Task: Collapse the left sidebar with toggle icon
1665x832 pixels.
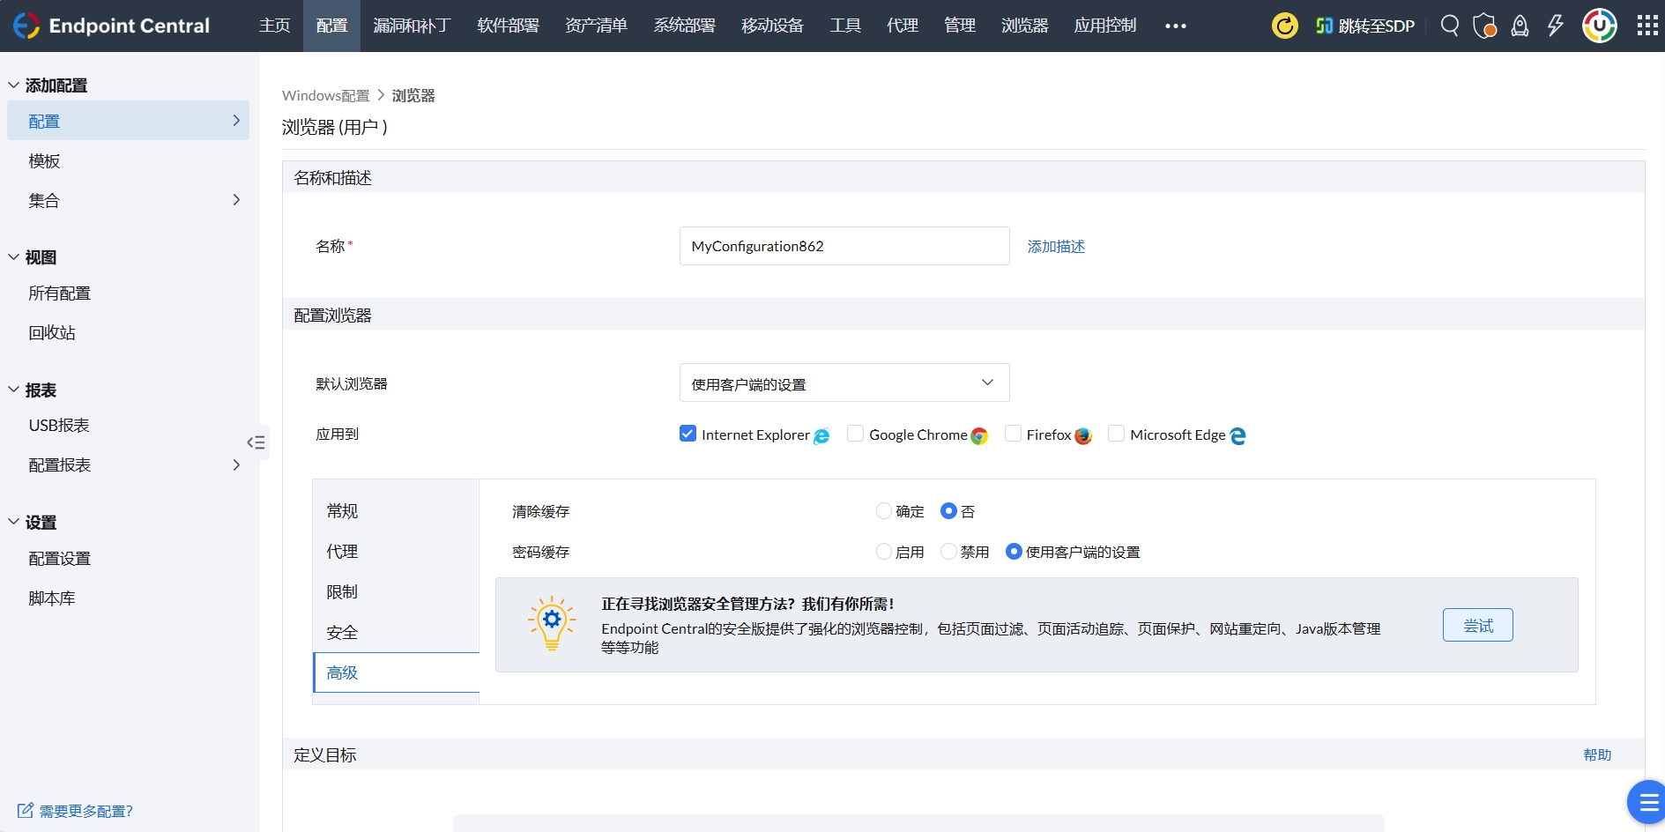Action: [256, 442]
